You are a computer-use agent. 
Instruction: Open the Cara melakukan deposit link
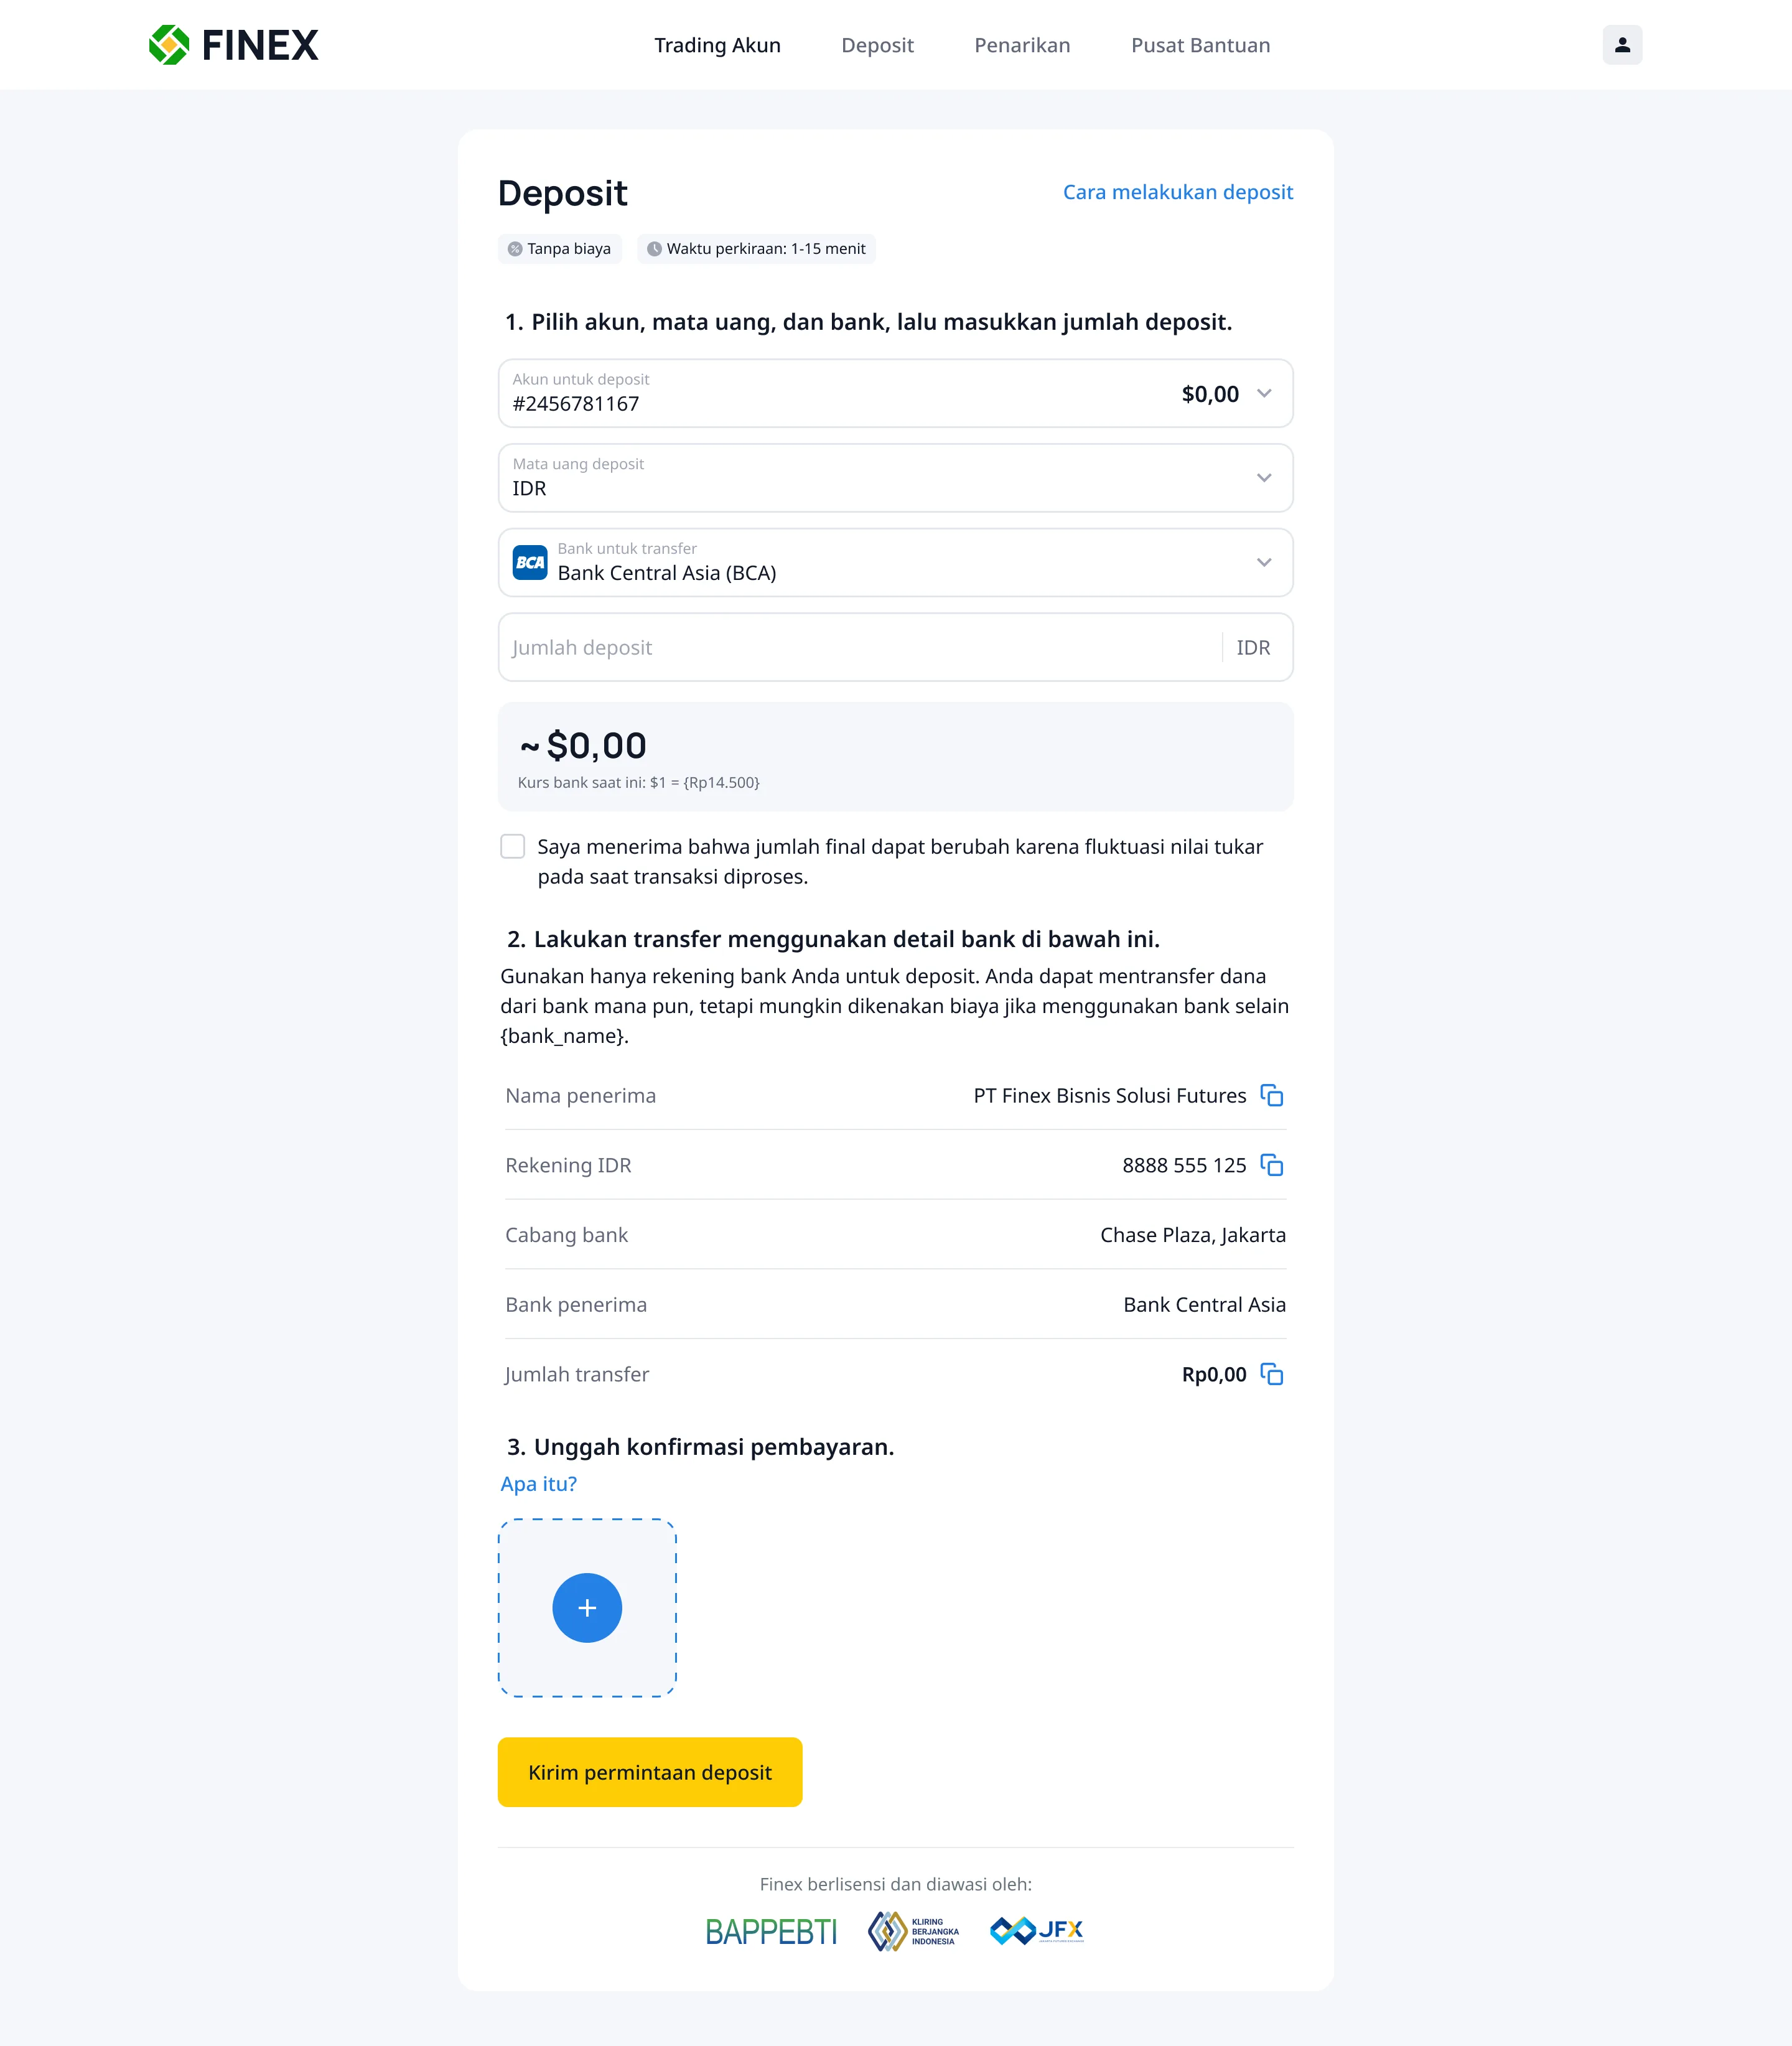[1177, 192]
